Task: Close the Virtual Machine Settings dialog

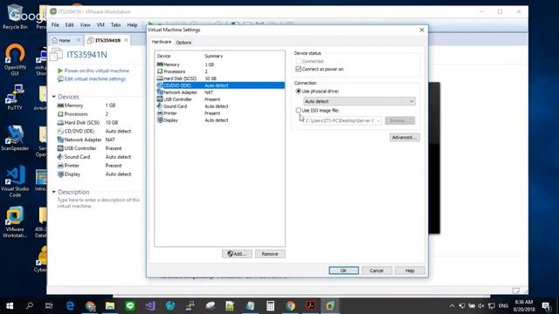Action: pos(422,30)
